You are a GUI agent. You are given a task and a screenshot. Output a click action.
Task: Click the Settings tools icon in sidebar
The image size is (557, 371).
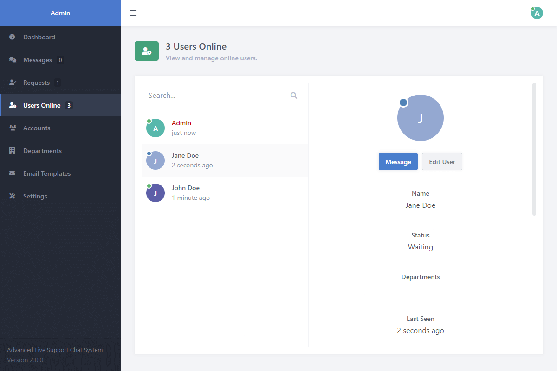(x=13, y=196)
